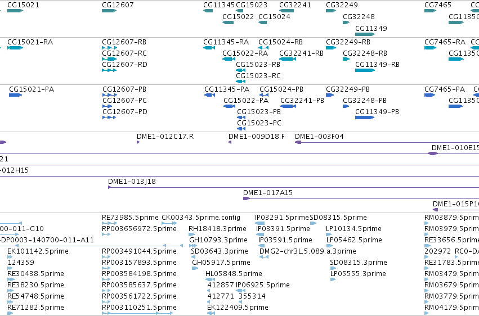Select EST SD08315.3prime

[x=333, y=268]
